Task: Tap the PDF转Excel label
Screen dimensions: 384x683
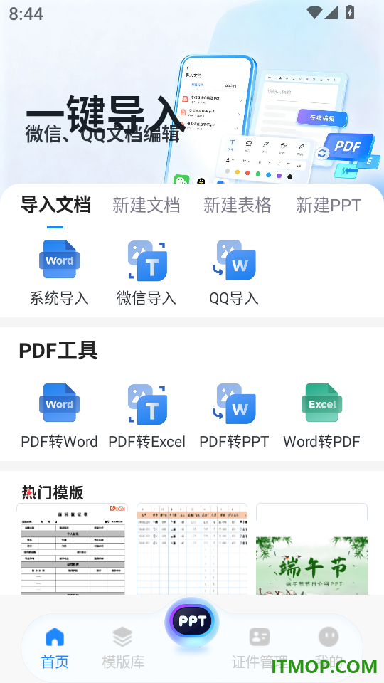Action: coord(146,442)
